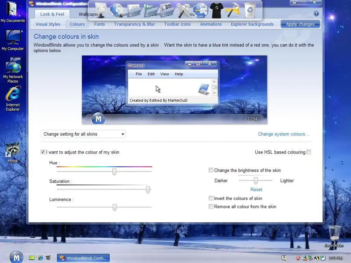The width and height of the screenshot is (351, 263).
Task: Click the black t-shirt dock icon
Action: (217, 10)
